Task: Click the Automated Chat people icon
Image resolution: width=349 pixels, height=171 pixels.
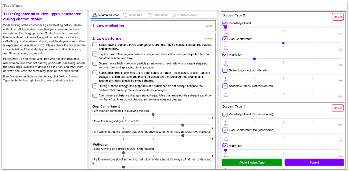Action: 94,15
